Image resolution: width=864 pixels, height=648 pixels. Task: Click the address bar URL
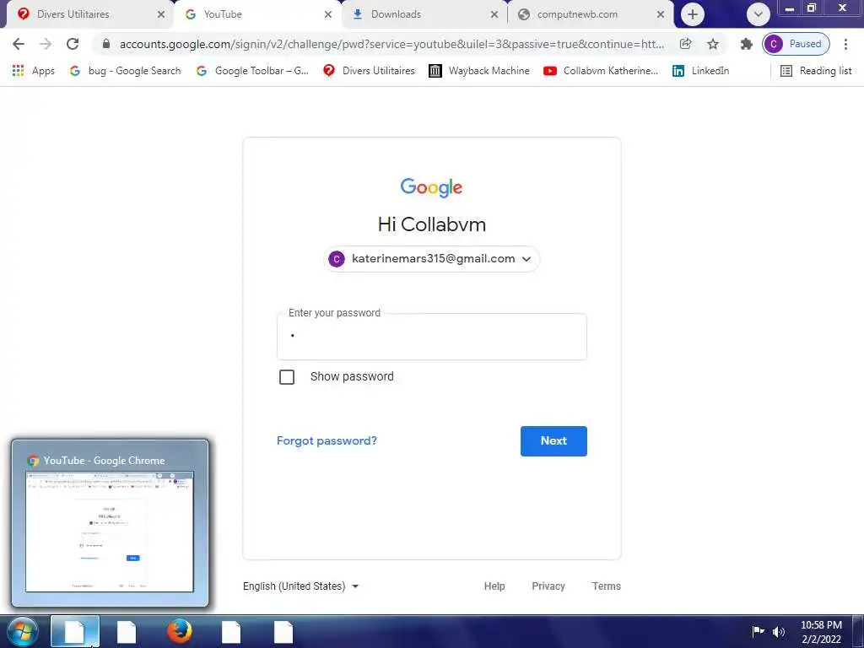391,44
